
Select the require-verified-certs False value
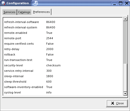point(50,44)
